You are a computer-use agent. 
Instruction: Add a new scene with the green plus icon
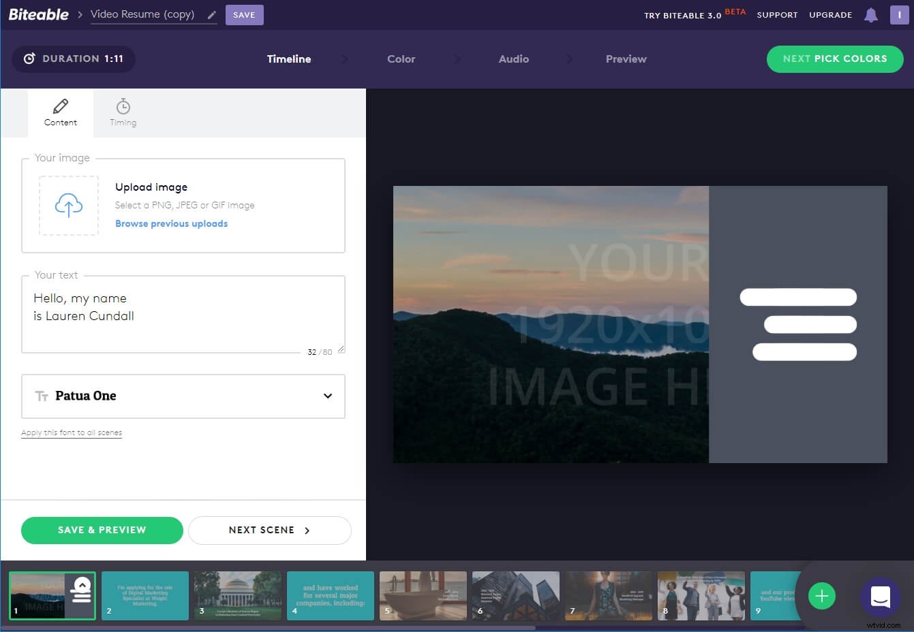[x=822, y=595]
